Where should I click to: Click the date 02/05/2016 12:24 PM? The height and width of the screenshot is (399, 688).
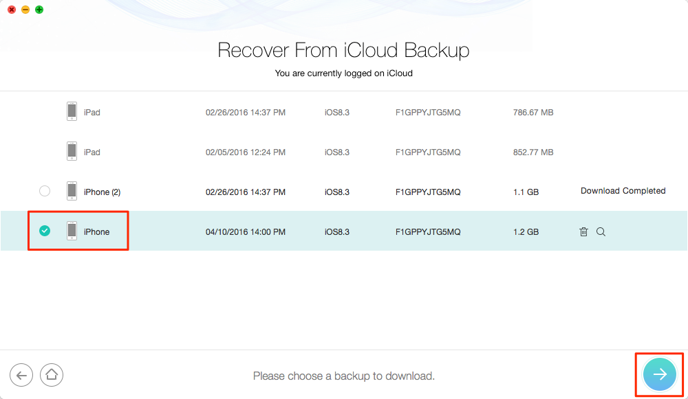(x=246, y=152)
